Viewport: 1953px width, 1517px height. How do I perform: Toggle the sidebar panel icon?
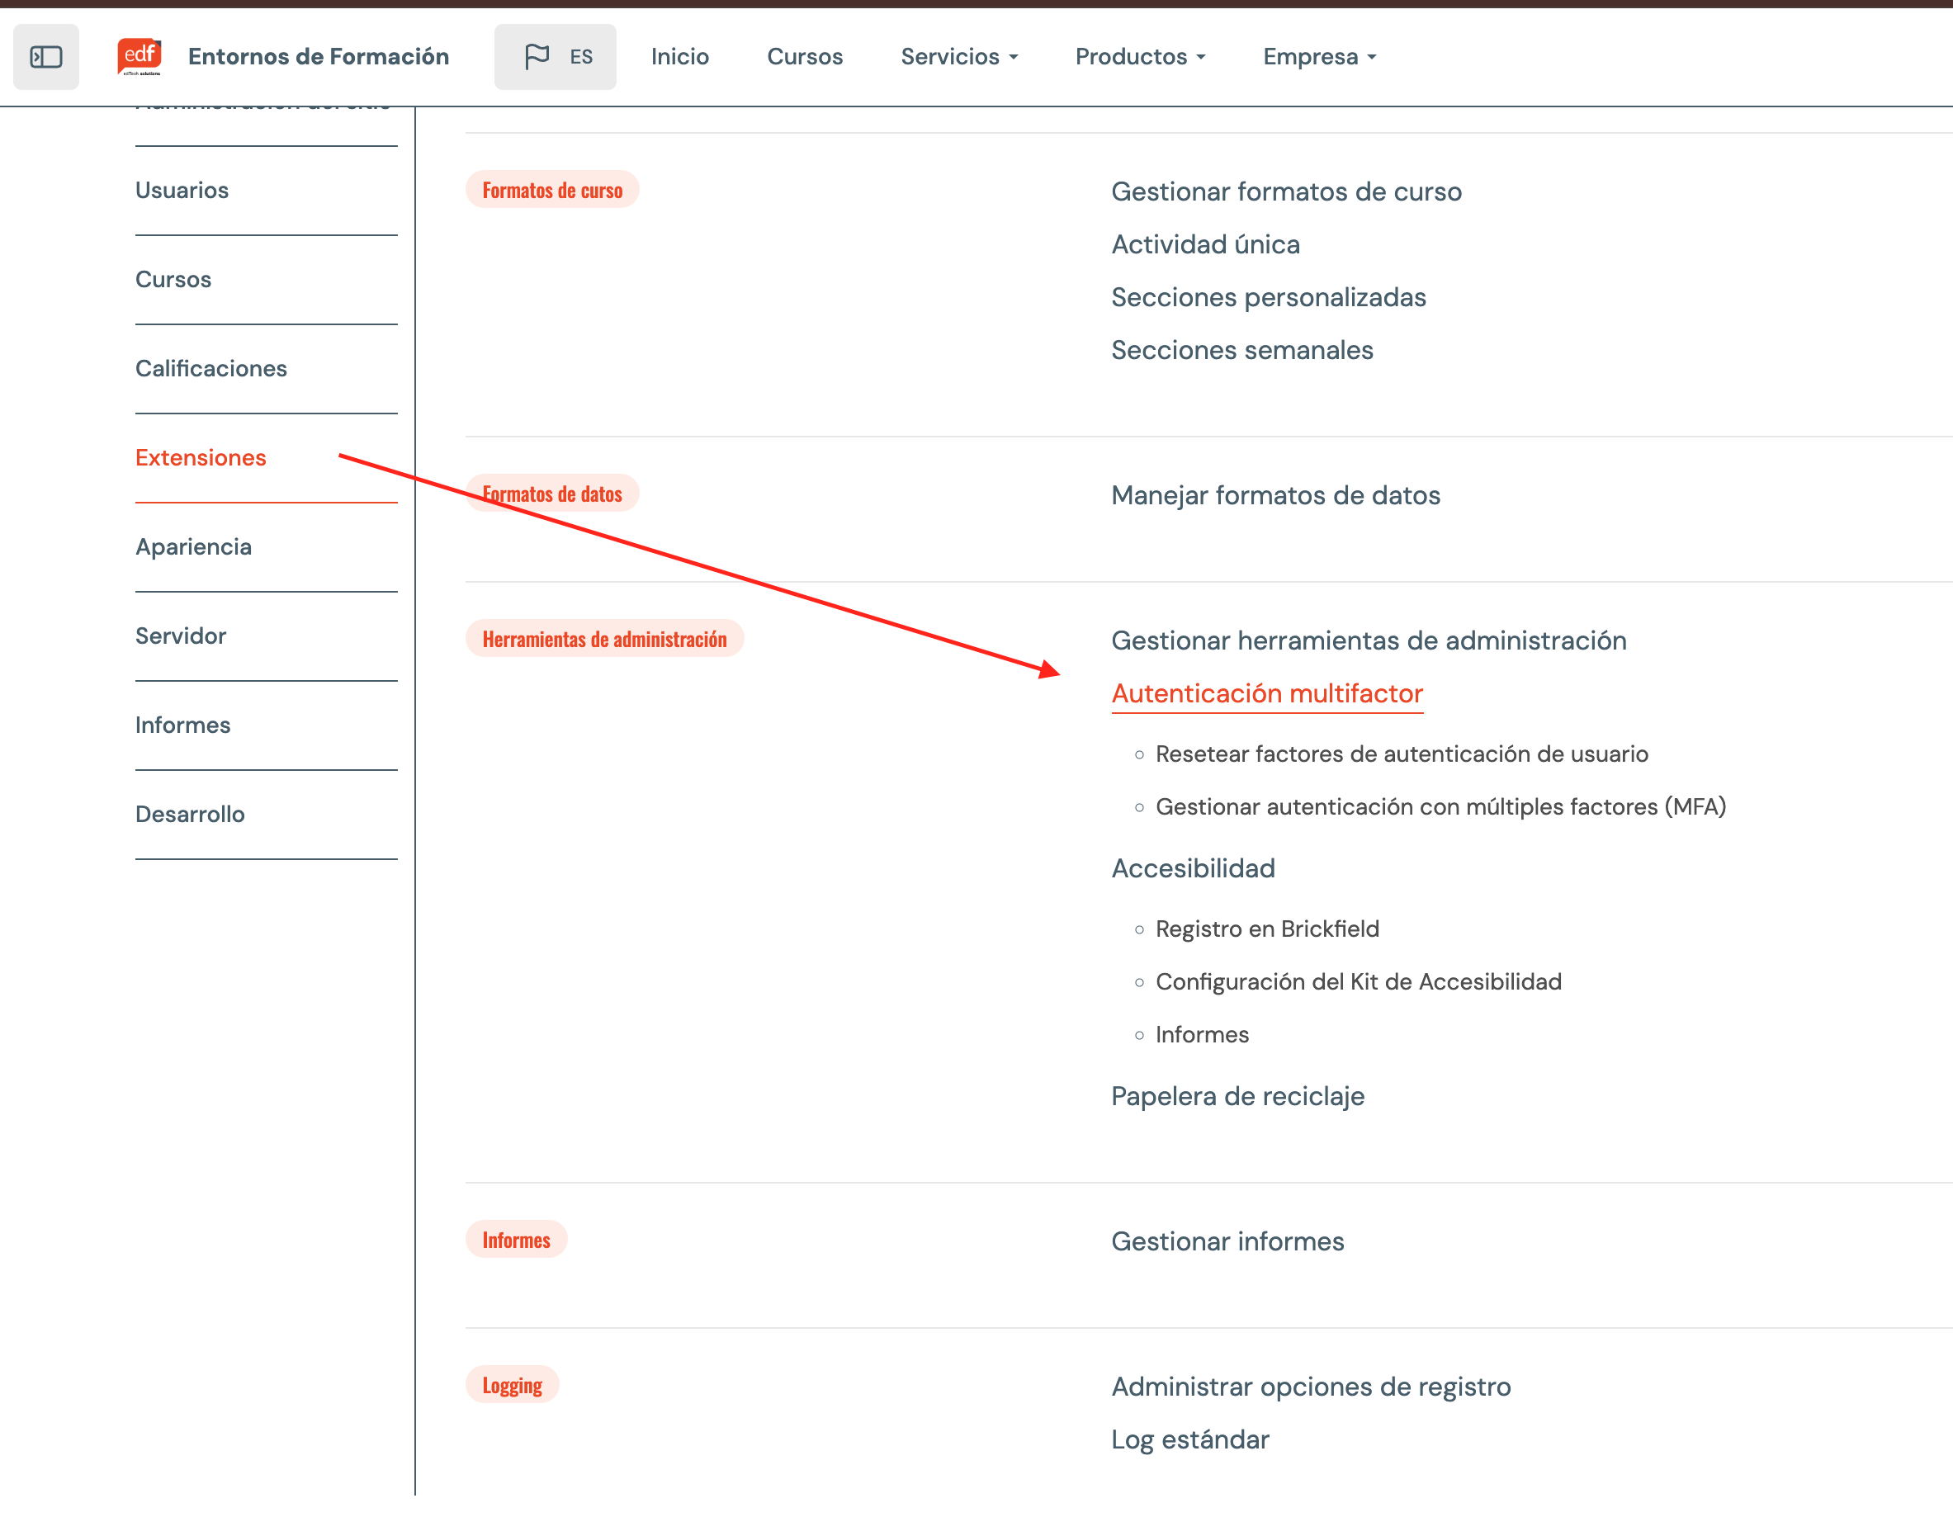tap(45, 56)
